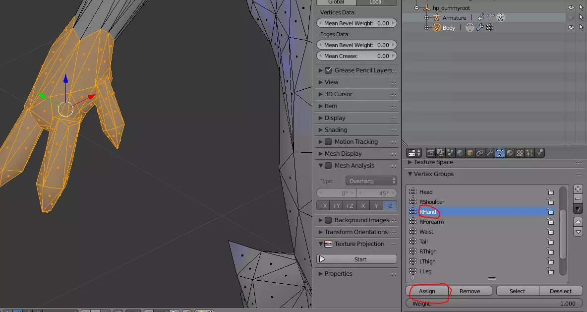Viewport: 587px width, 312px height.
Task: Open the Scene properties tab
Action: tap(450, 153)
